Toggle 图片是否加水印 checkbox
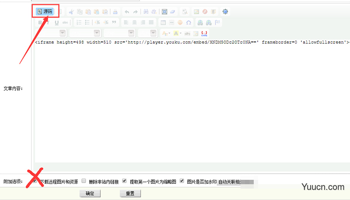The height and width of the screenshot is (200, 350). point(182,181)
